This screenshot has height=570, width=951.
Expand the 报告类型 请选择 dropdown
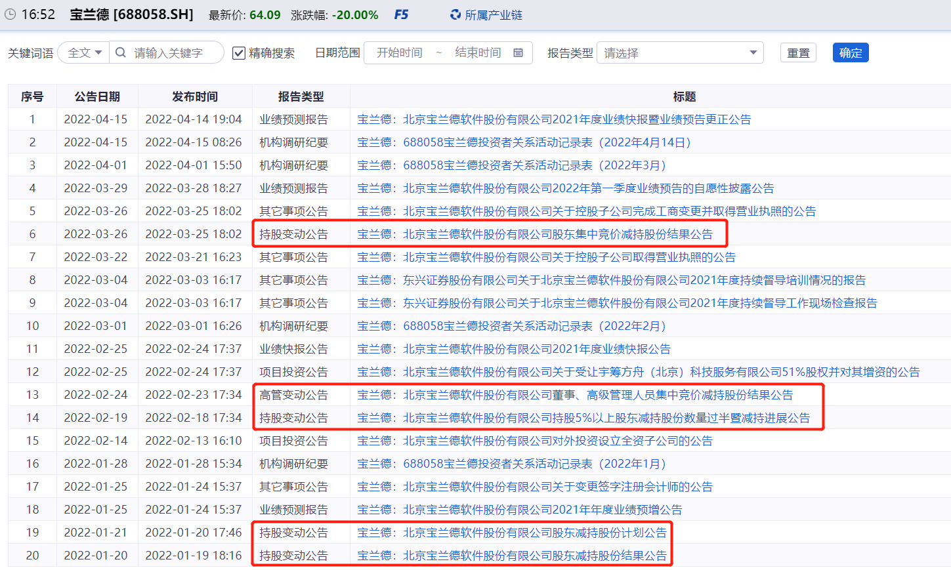[679, 52]
